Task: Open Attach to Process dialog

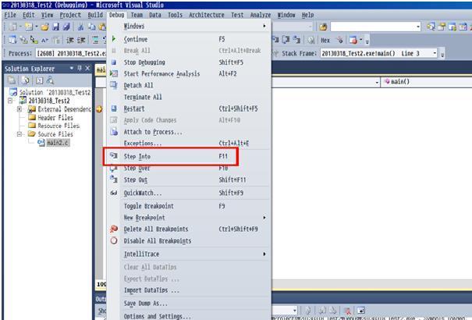Action: 190,132
